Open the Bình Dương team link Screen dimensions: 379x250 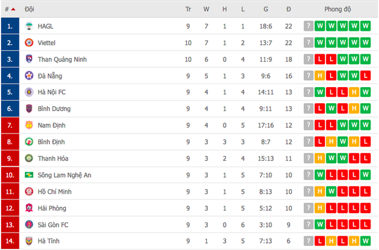[x=54, y=109]
